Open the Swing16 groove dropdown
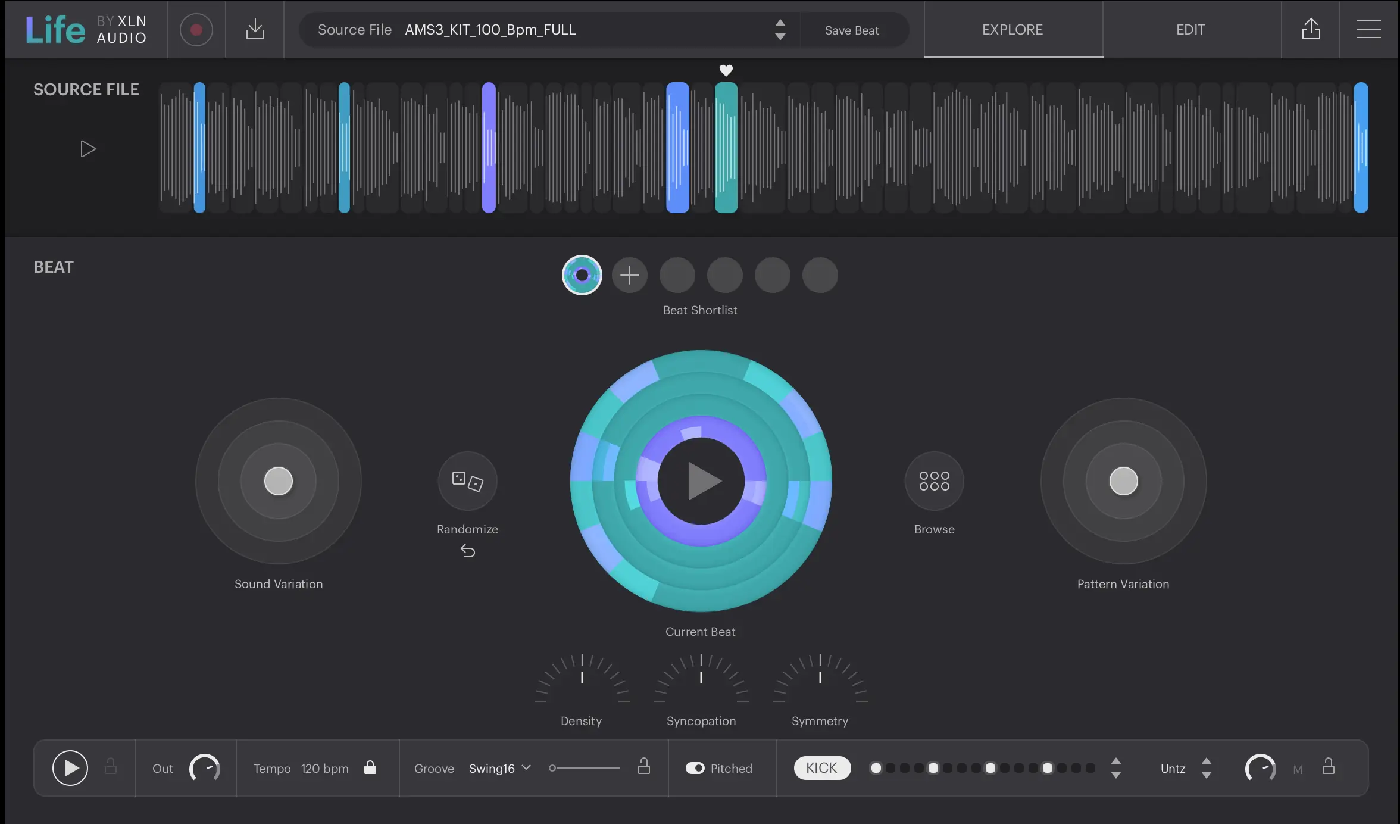1400x824 pixels. pos(499,768)
